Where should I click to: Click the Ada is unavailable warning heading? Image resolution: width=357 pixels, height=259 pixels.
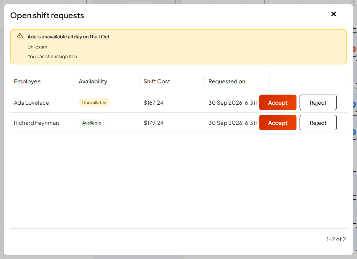click(69, 37)
